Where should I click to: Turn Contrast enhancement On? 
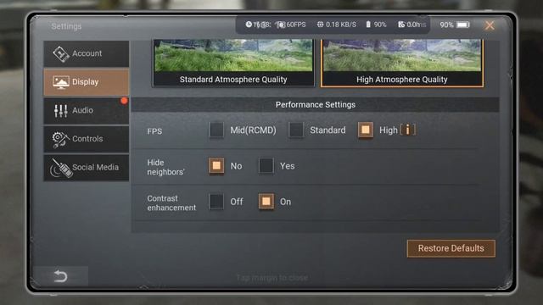coord(266,202)
